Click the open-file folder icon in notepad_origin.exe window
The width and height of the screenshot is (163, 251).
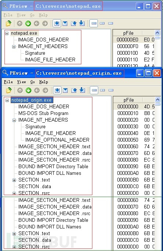9,91
